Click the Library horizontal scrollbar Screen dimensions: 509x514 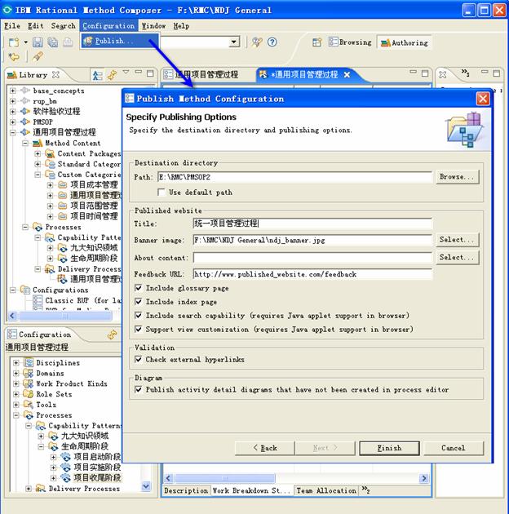click(x=65, y=316)
